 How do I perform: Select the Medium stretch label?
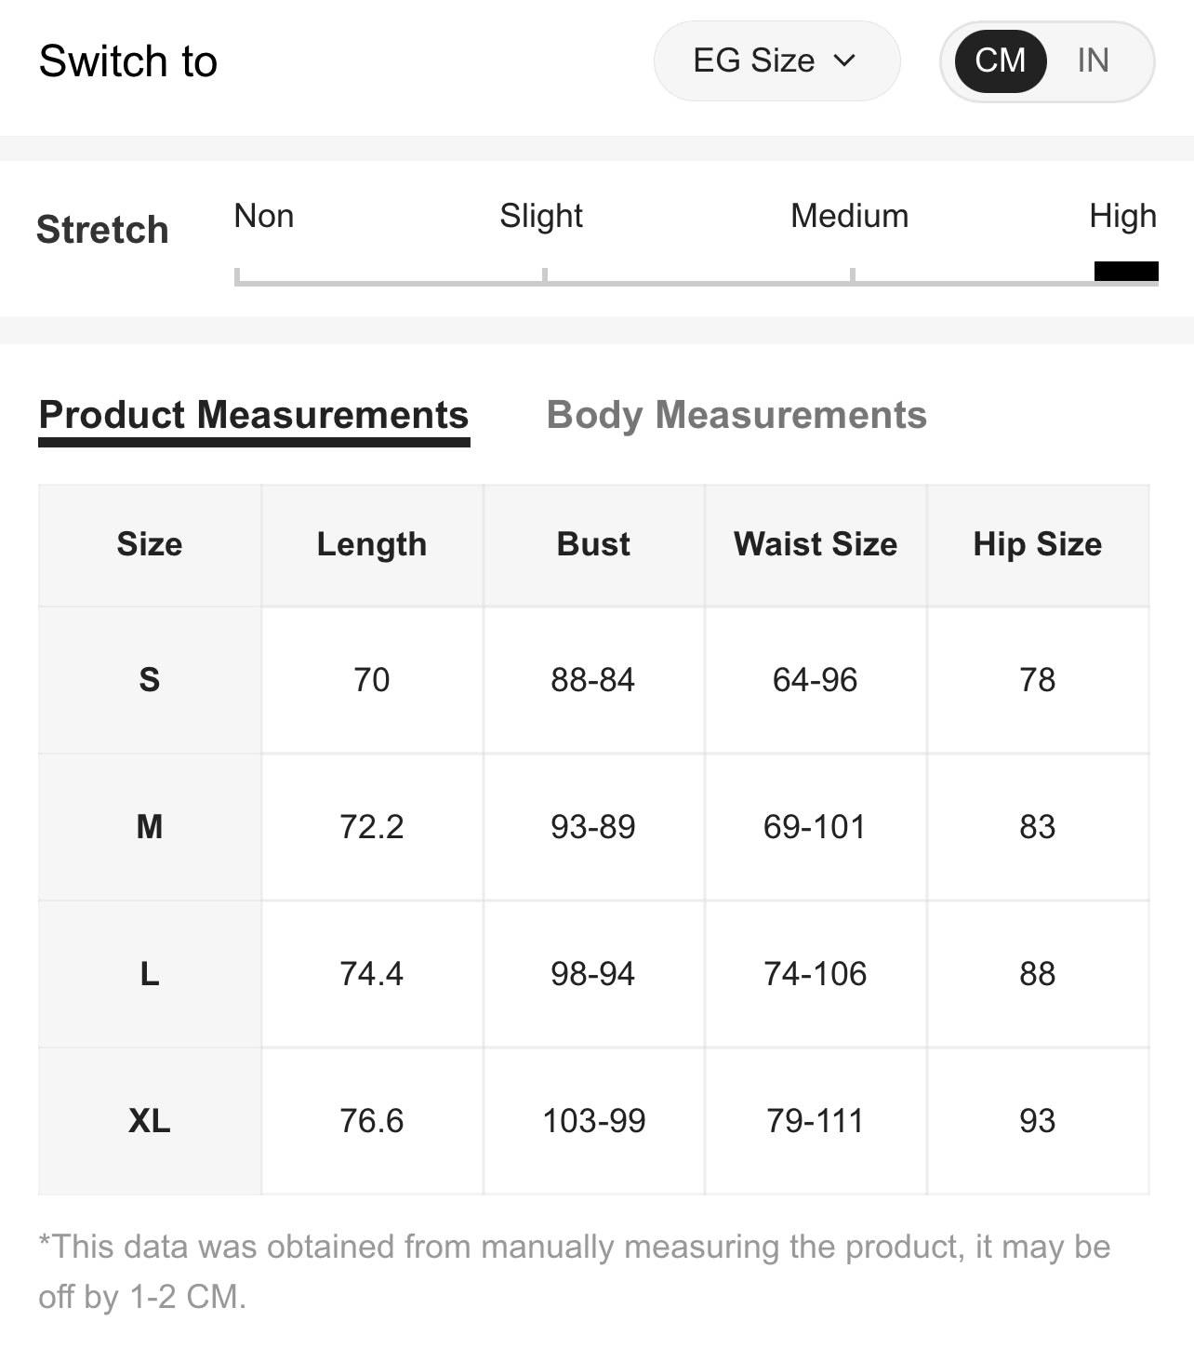pyautogui.click(x=849, y=216)
